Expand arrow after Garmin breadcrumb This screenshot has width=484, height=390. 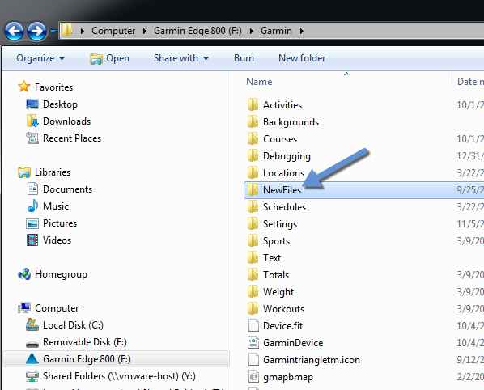(302, 31)
